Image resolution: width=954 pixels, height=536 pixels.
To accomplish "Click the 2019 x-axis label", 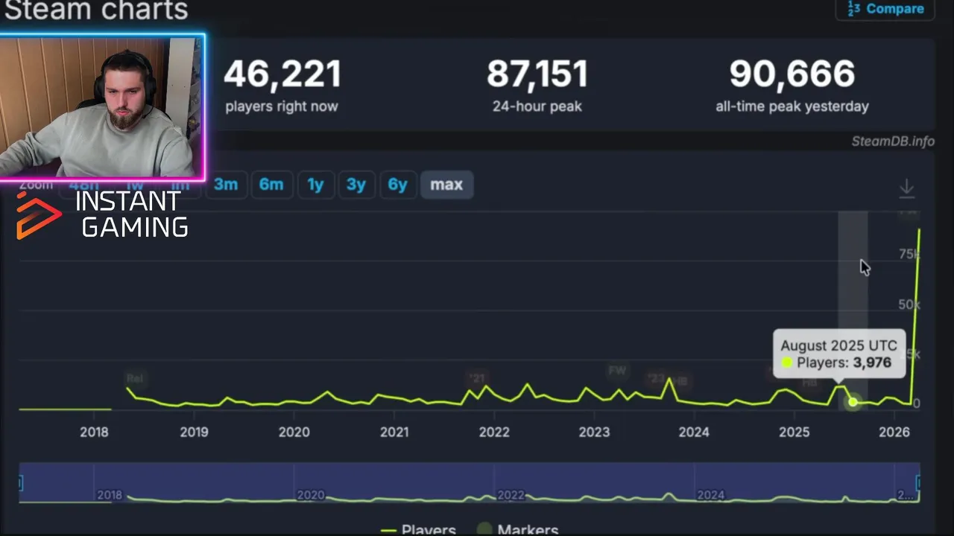I will [194, 432].
